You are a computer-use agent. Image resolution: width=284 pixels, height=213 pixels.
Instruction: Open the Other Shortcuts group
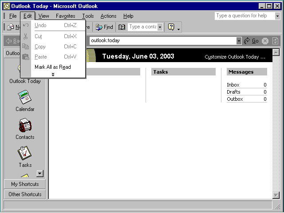coord(25,194)
